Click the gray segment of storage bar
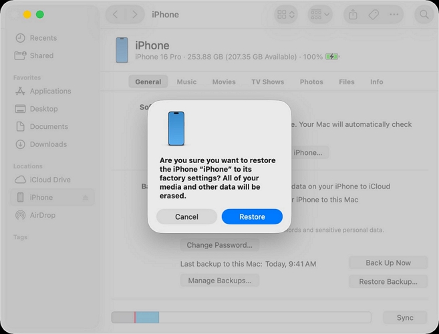This screenshot has width=439, height=334. (x=123, y=317)
